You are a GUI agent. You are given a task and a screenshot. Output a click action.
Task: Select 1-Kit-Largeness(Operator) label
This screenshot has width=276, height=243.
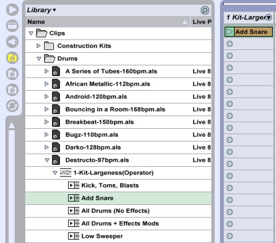[113, 173]
